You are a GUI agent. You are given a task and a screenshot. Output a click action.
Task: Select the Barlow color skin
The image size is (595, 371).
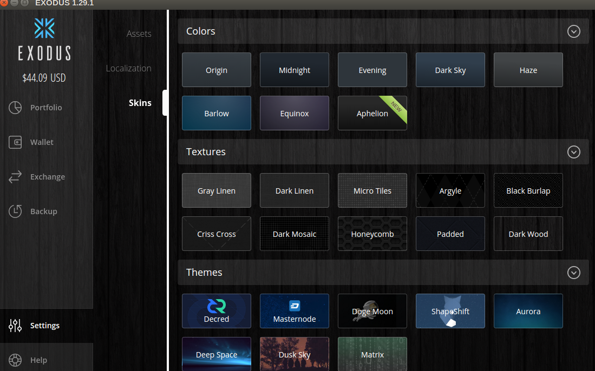[217, 113]
